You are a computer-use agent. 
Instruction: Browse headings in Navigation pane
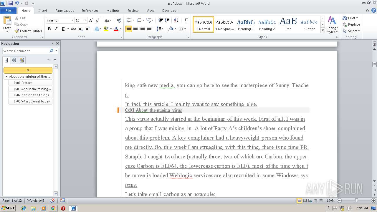(x=6, y=60)
